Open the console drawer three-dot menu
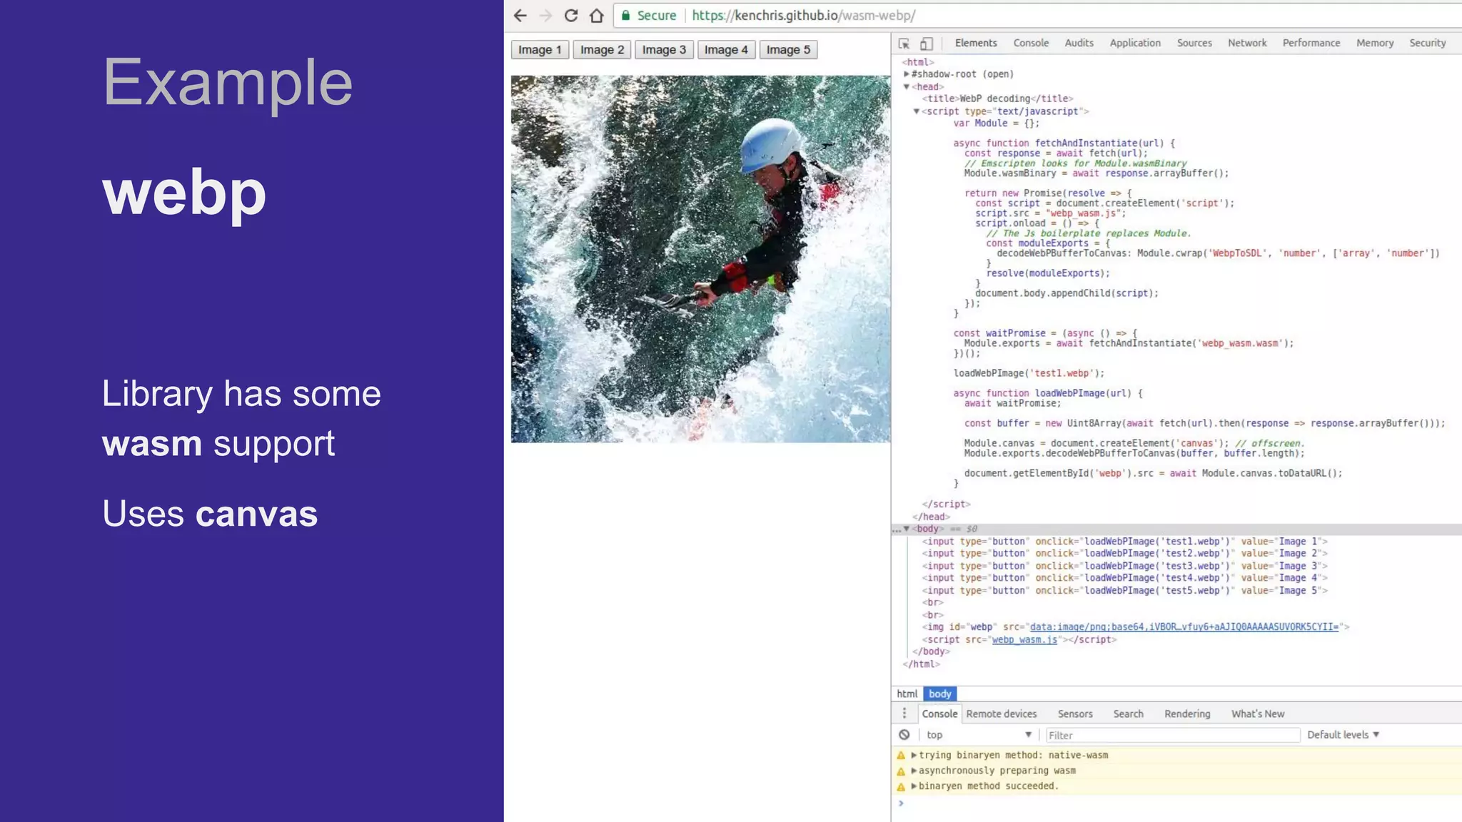The width and height of the screenshot is (1462, 822). 904,714
